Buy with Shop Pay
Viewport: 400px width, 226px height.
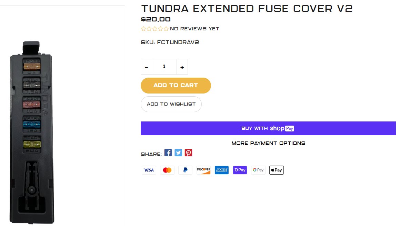(x=268, y=128)
